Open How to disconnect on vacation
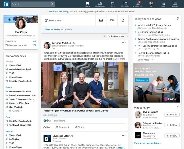The height and width of the screenshot is (149, 184). pyautogui.click(x=153, y=53)
